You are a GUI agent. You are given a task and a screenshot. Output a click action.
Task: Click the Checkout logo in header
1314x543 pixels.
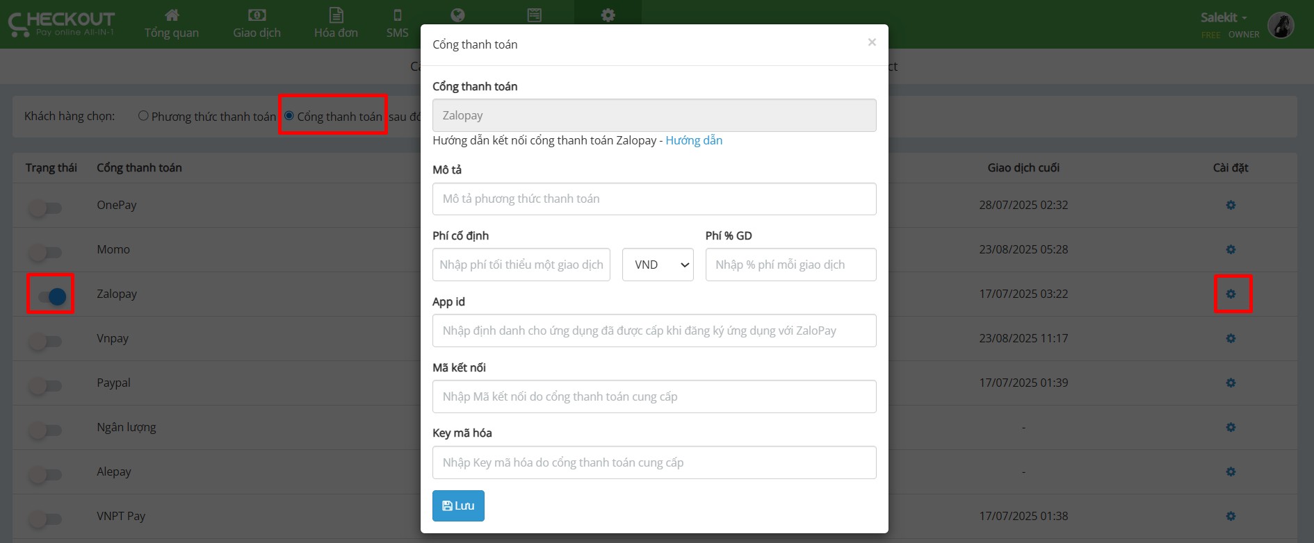point(61,24)
